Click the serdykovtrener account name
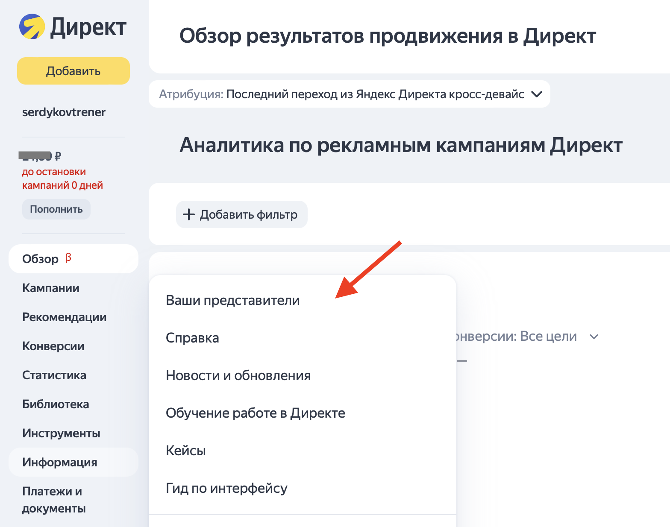This screenshot has width=670, height=527. (64, 112)
